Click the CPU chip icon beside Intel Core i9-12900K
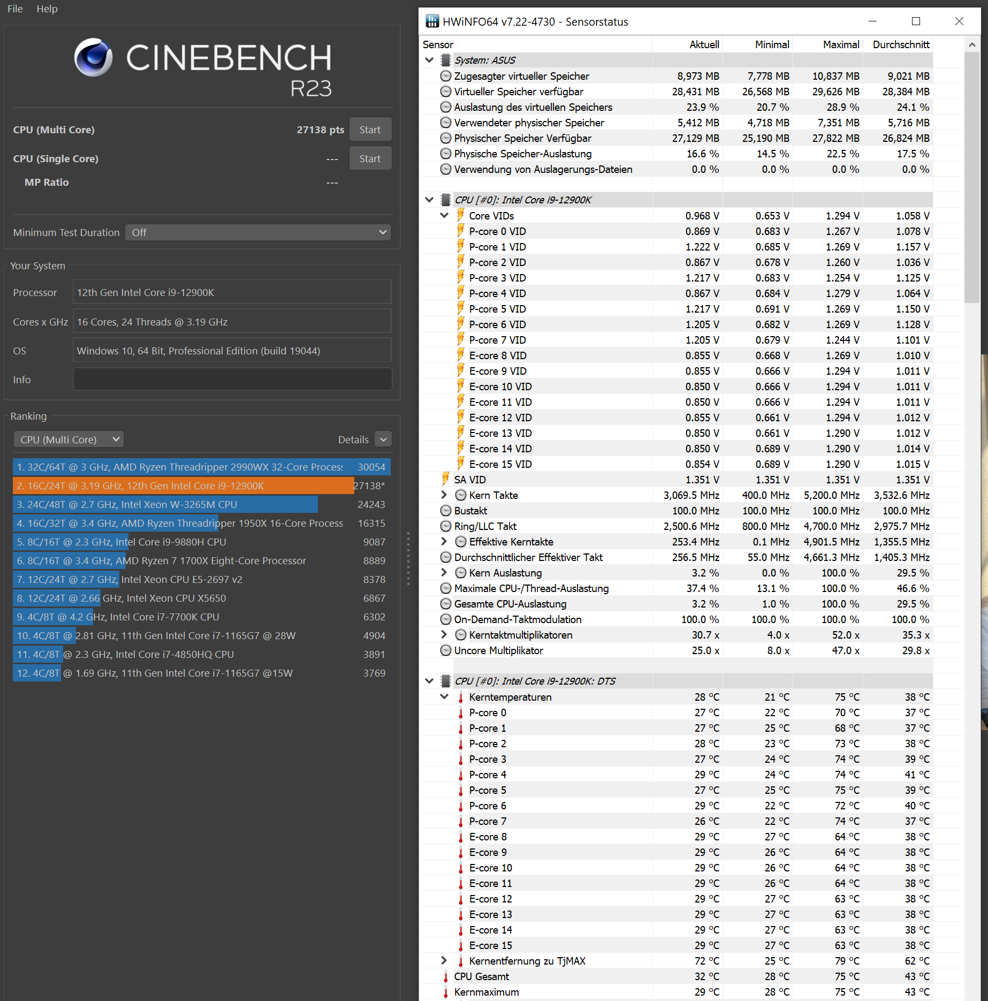Screen dimensions: 988x1001 point(445,200)
